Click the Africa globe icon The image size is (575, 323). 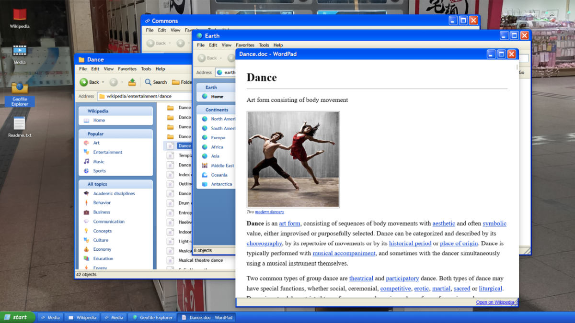[205, 147]
